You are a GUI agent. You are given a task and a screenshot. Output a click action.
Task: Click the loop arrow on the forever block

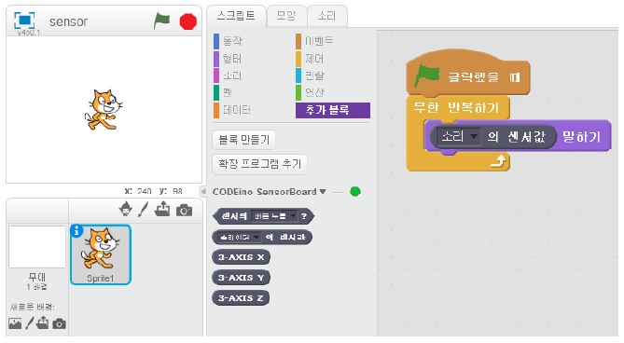(499, 161)
